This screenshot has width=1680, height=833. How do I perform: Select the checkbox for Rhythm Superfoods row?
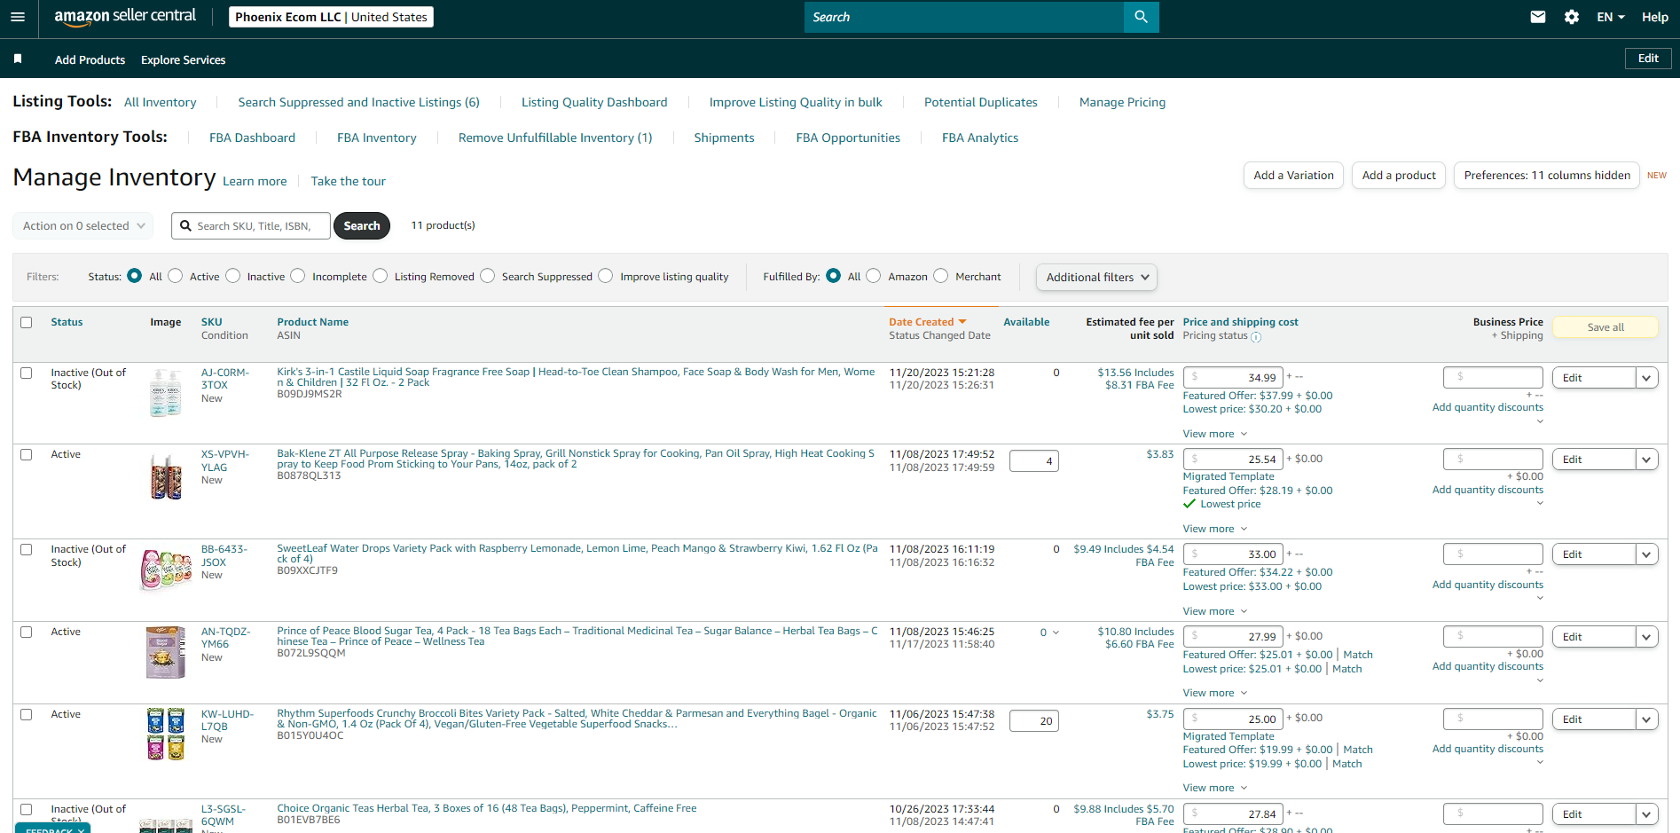click(27, 714)
